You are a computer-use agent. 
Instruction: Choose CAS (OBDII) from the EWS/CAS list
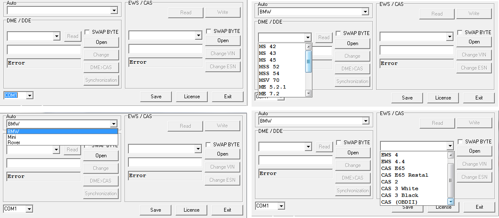[397, 202]
